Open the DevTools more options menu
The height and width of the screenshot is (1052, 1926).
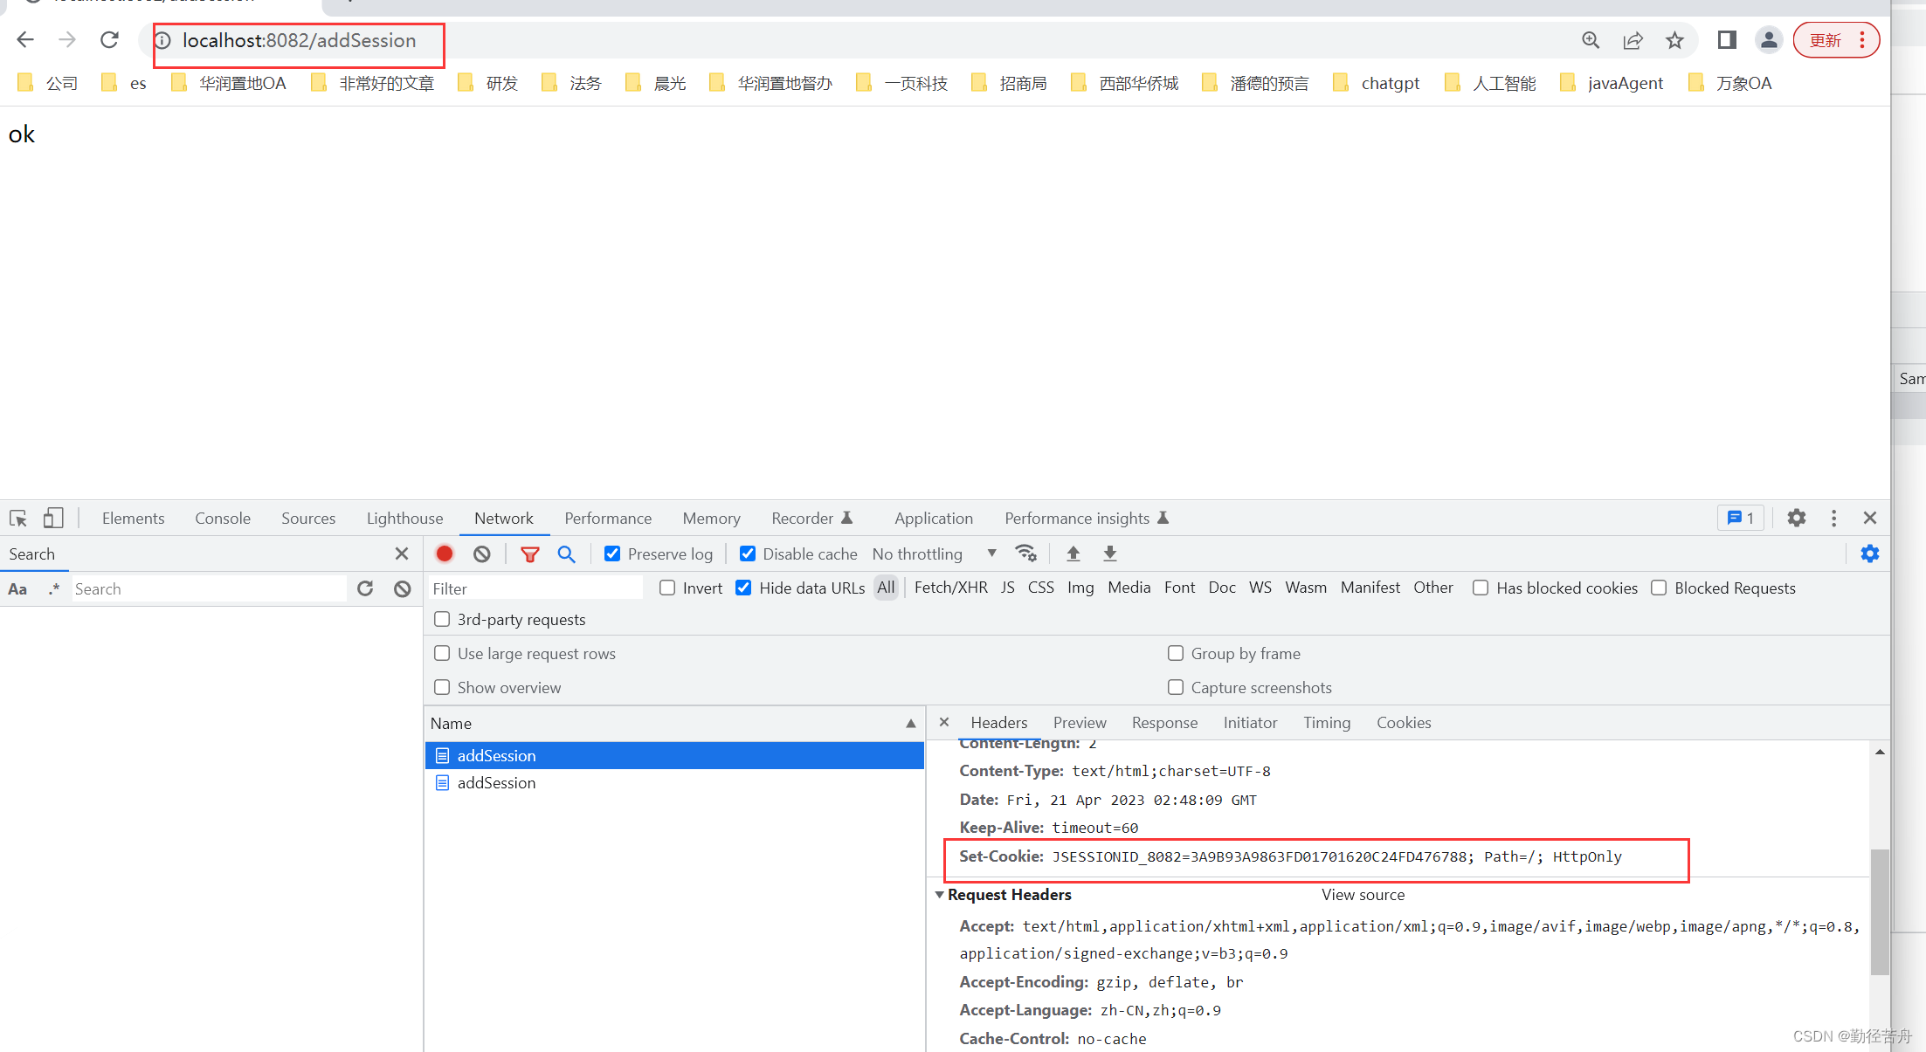click(x=1834, y=518)
